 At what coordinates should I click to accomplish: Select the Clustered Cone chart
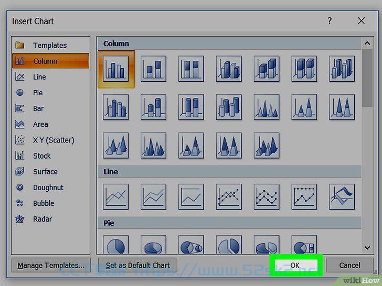point(267,107)
